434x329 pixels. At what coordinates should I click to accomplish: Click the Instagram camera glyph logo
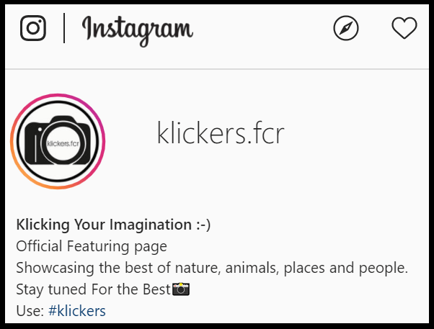point(33,28)
